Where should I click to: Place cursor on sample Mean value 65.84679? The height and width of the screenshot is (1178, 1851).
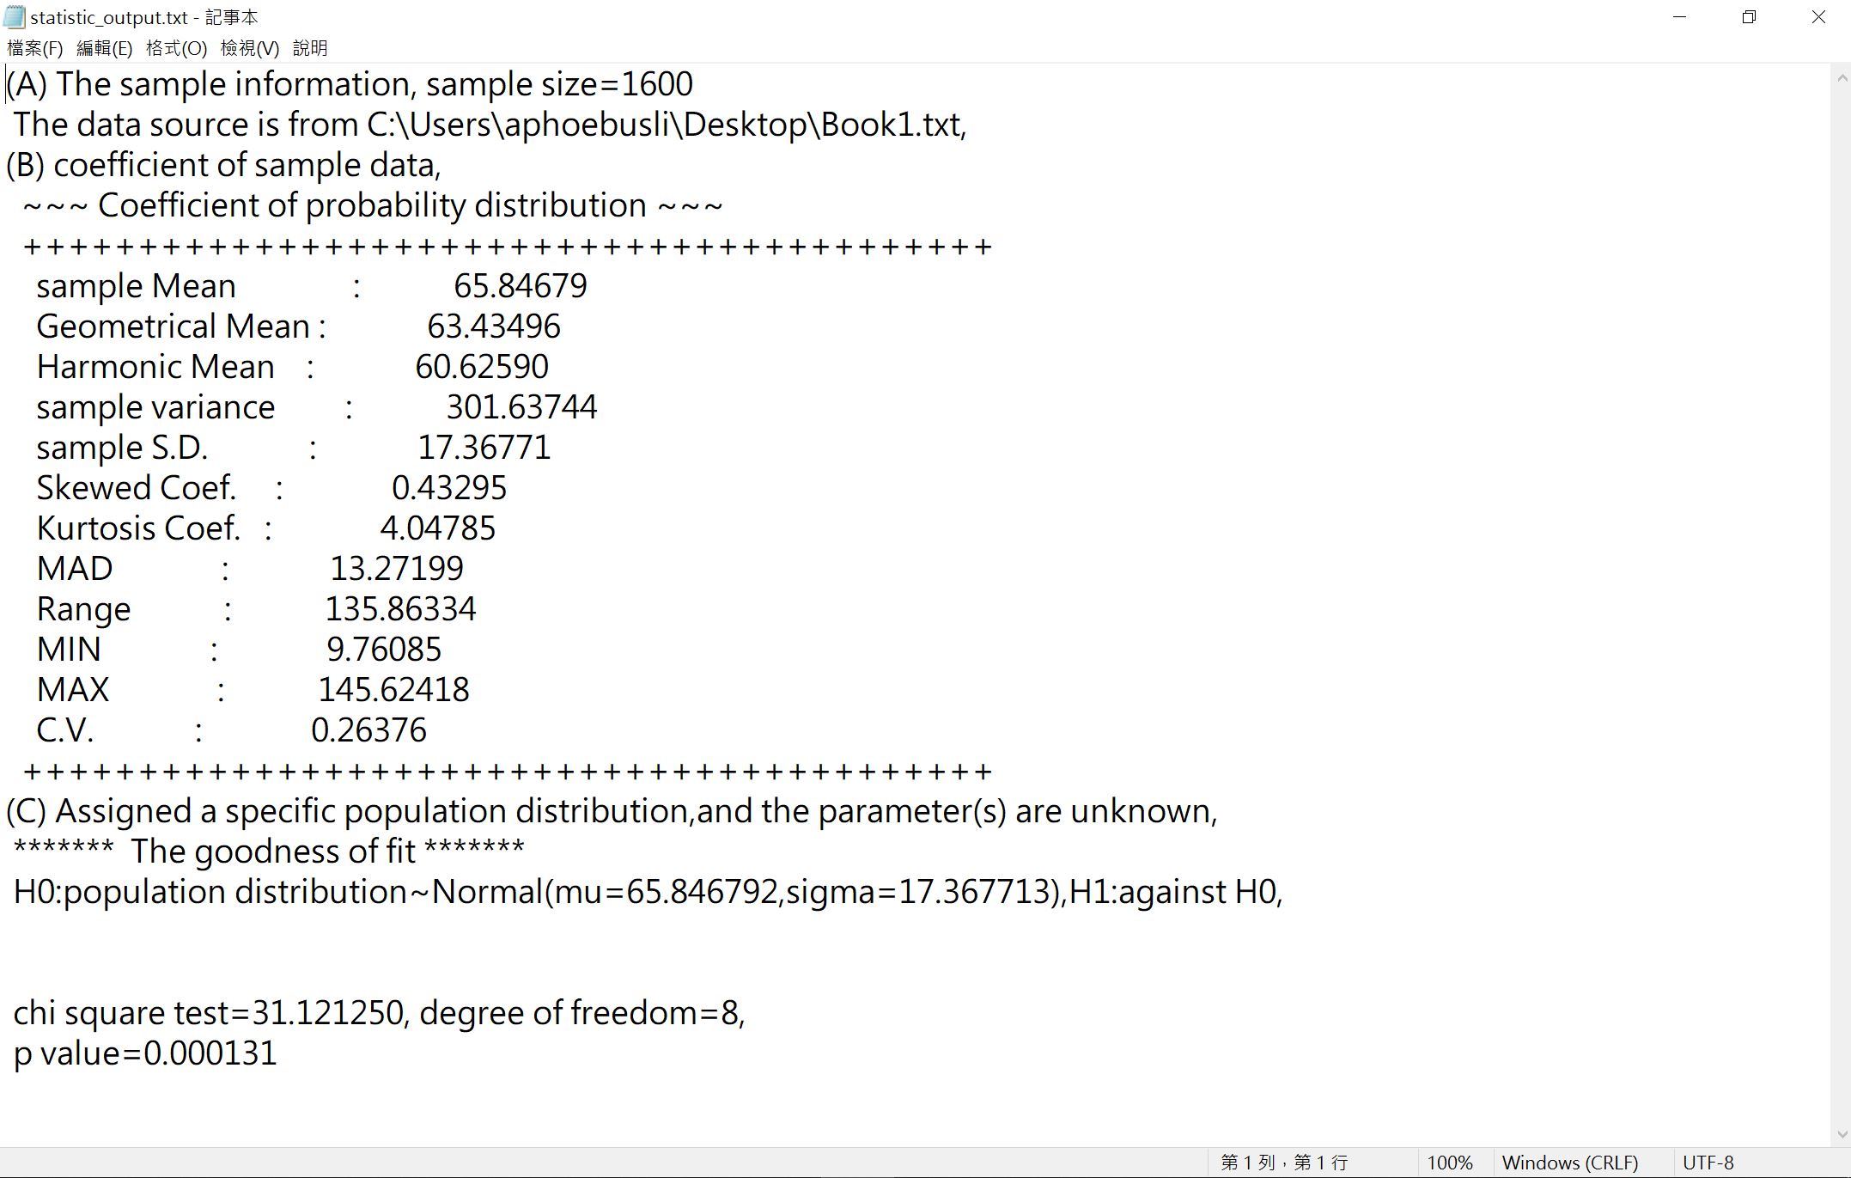(520, 286)
